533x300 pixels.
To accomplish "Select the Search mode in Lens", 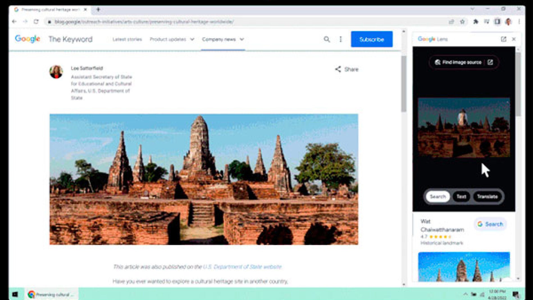I will (x=438, y=196).
